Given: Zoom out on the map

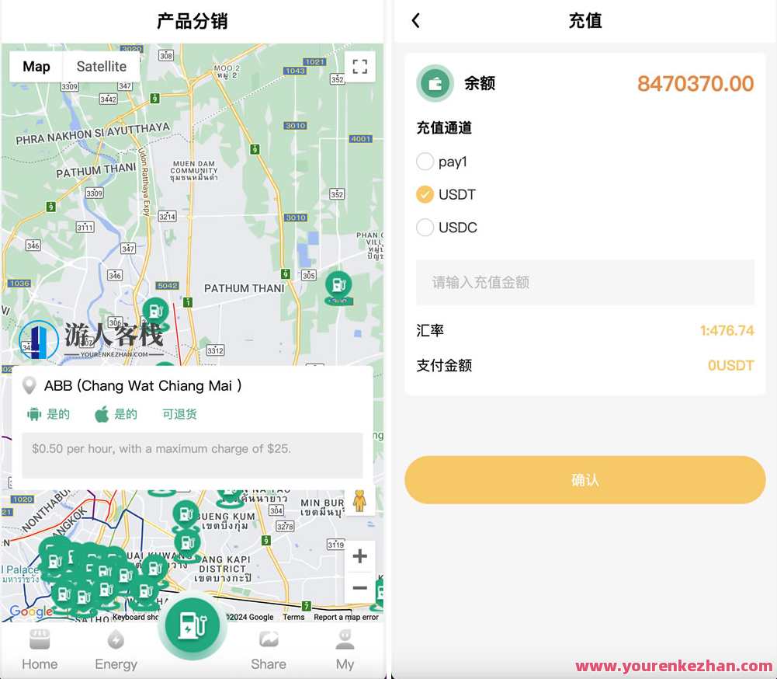Looking at the screenshot, I should pos(359,588).
